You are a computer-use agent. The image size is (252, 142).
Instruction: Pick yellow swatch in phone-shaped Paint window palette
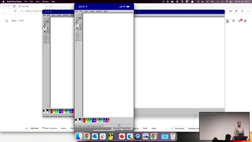click(86, 121)
